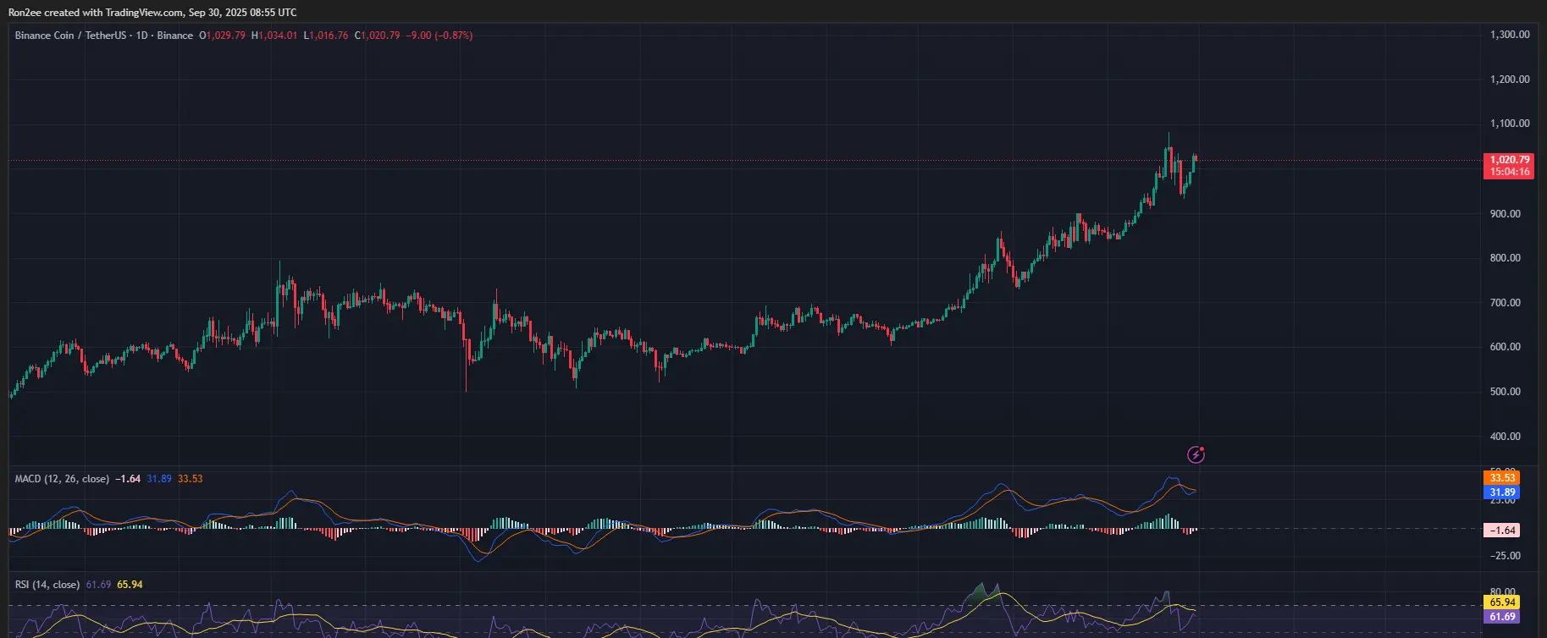Click the MACD legend blue value 31.89

[x=159, y=479]
